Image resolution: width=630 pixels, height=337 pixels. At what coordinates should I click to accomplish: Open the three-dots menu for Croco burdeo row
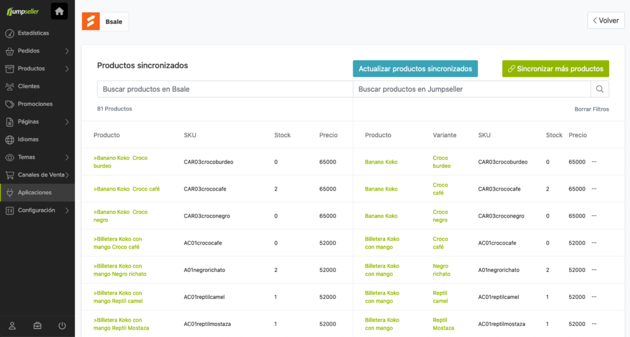pos(594,162)
